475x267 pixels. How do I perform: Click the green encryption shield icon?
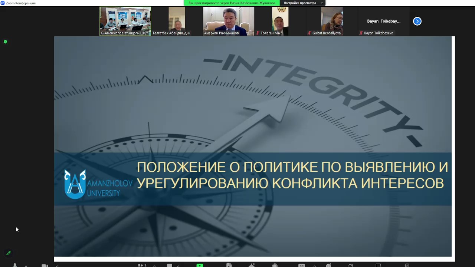[5, 42]
